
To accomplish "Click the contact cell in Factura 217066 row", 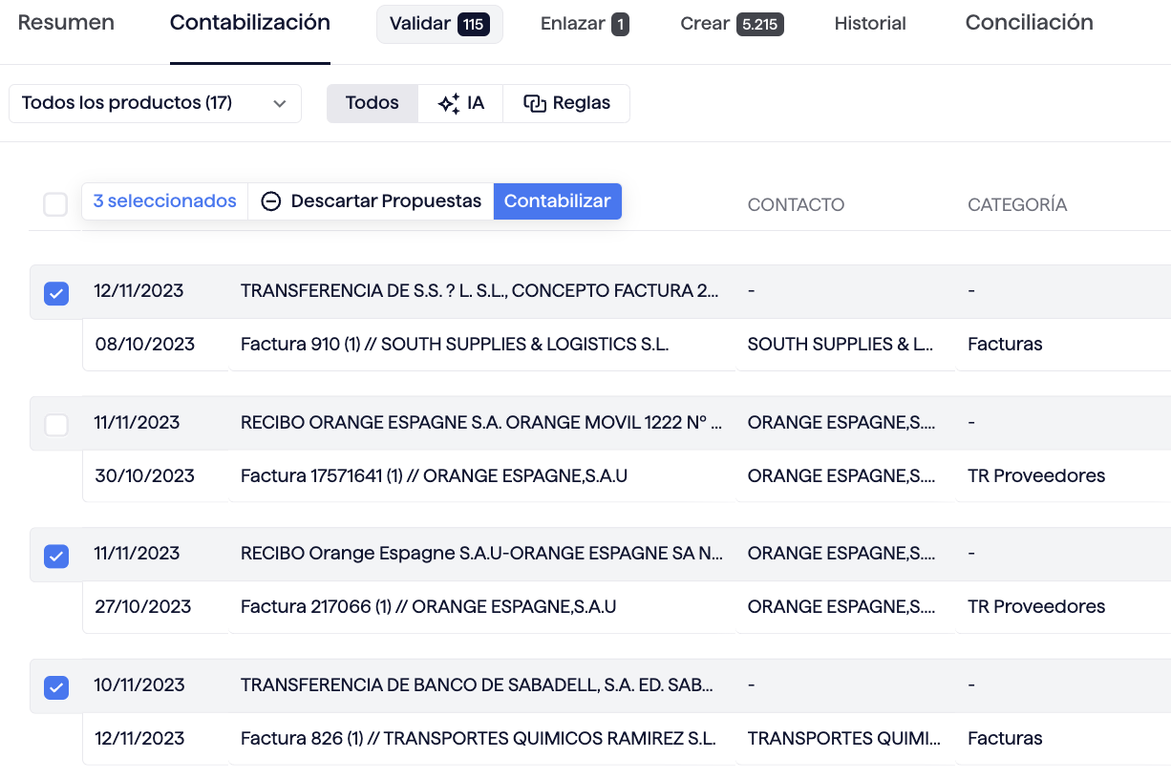I will tap(841, 607).
